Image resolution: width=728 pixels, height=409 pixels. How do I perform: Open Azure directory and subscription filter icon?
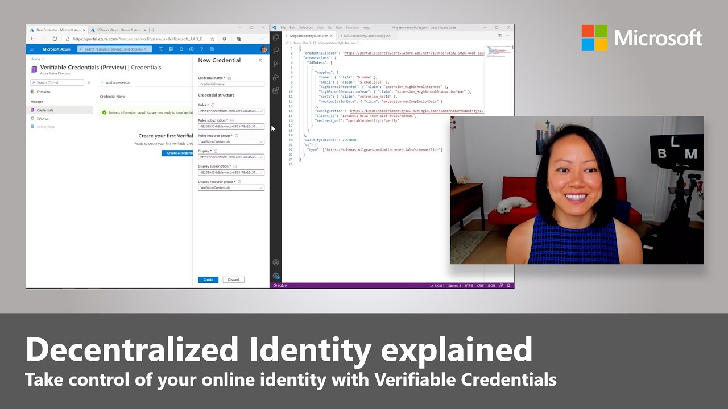click(171, 49)
